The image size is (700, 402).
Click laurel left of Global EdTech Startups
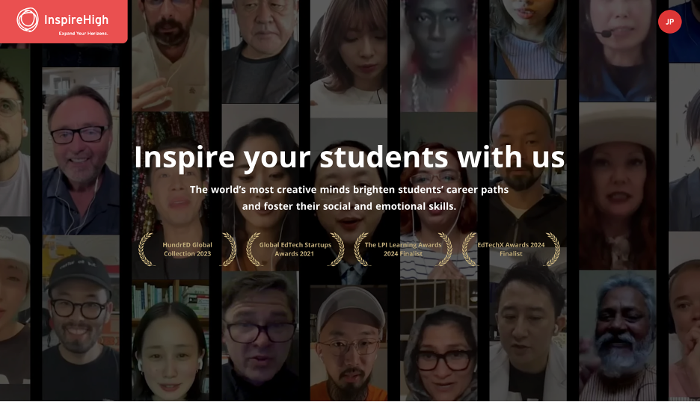click(x=254, y=250)
